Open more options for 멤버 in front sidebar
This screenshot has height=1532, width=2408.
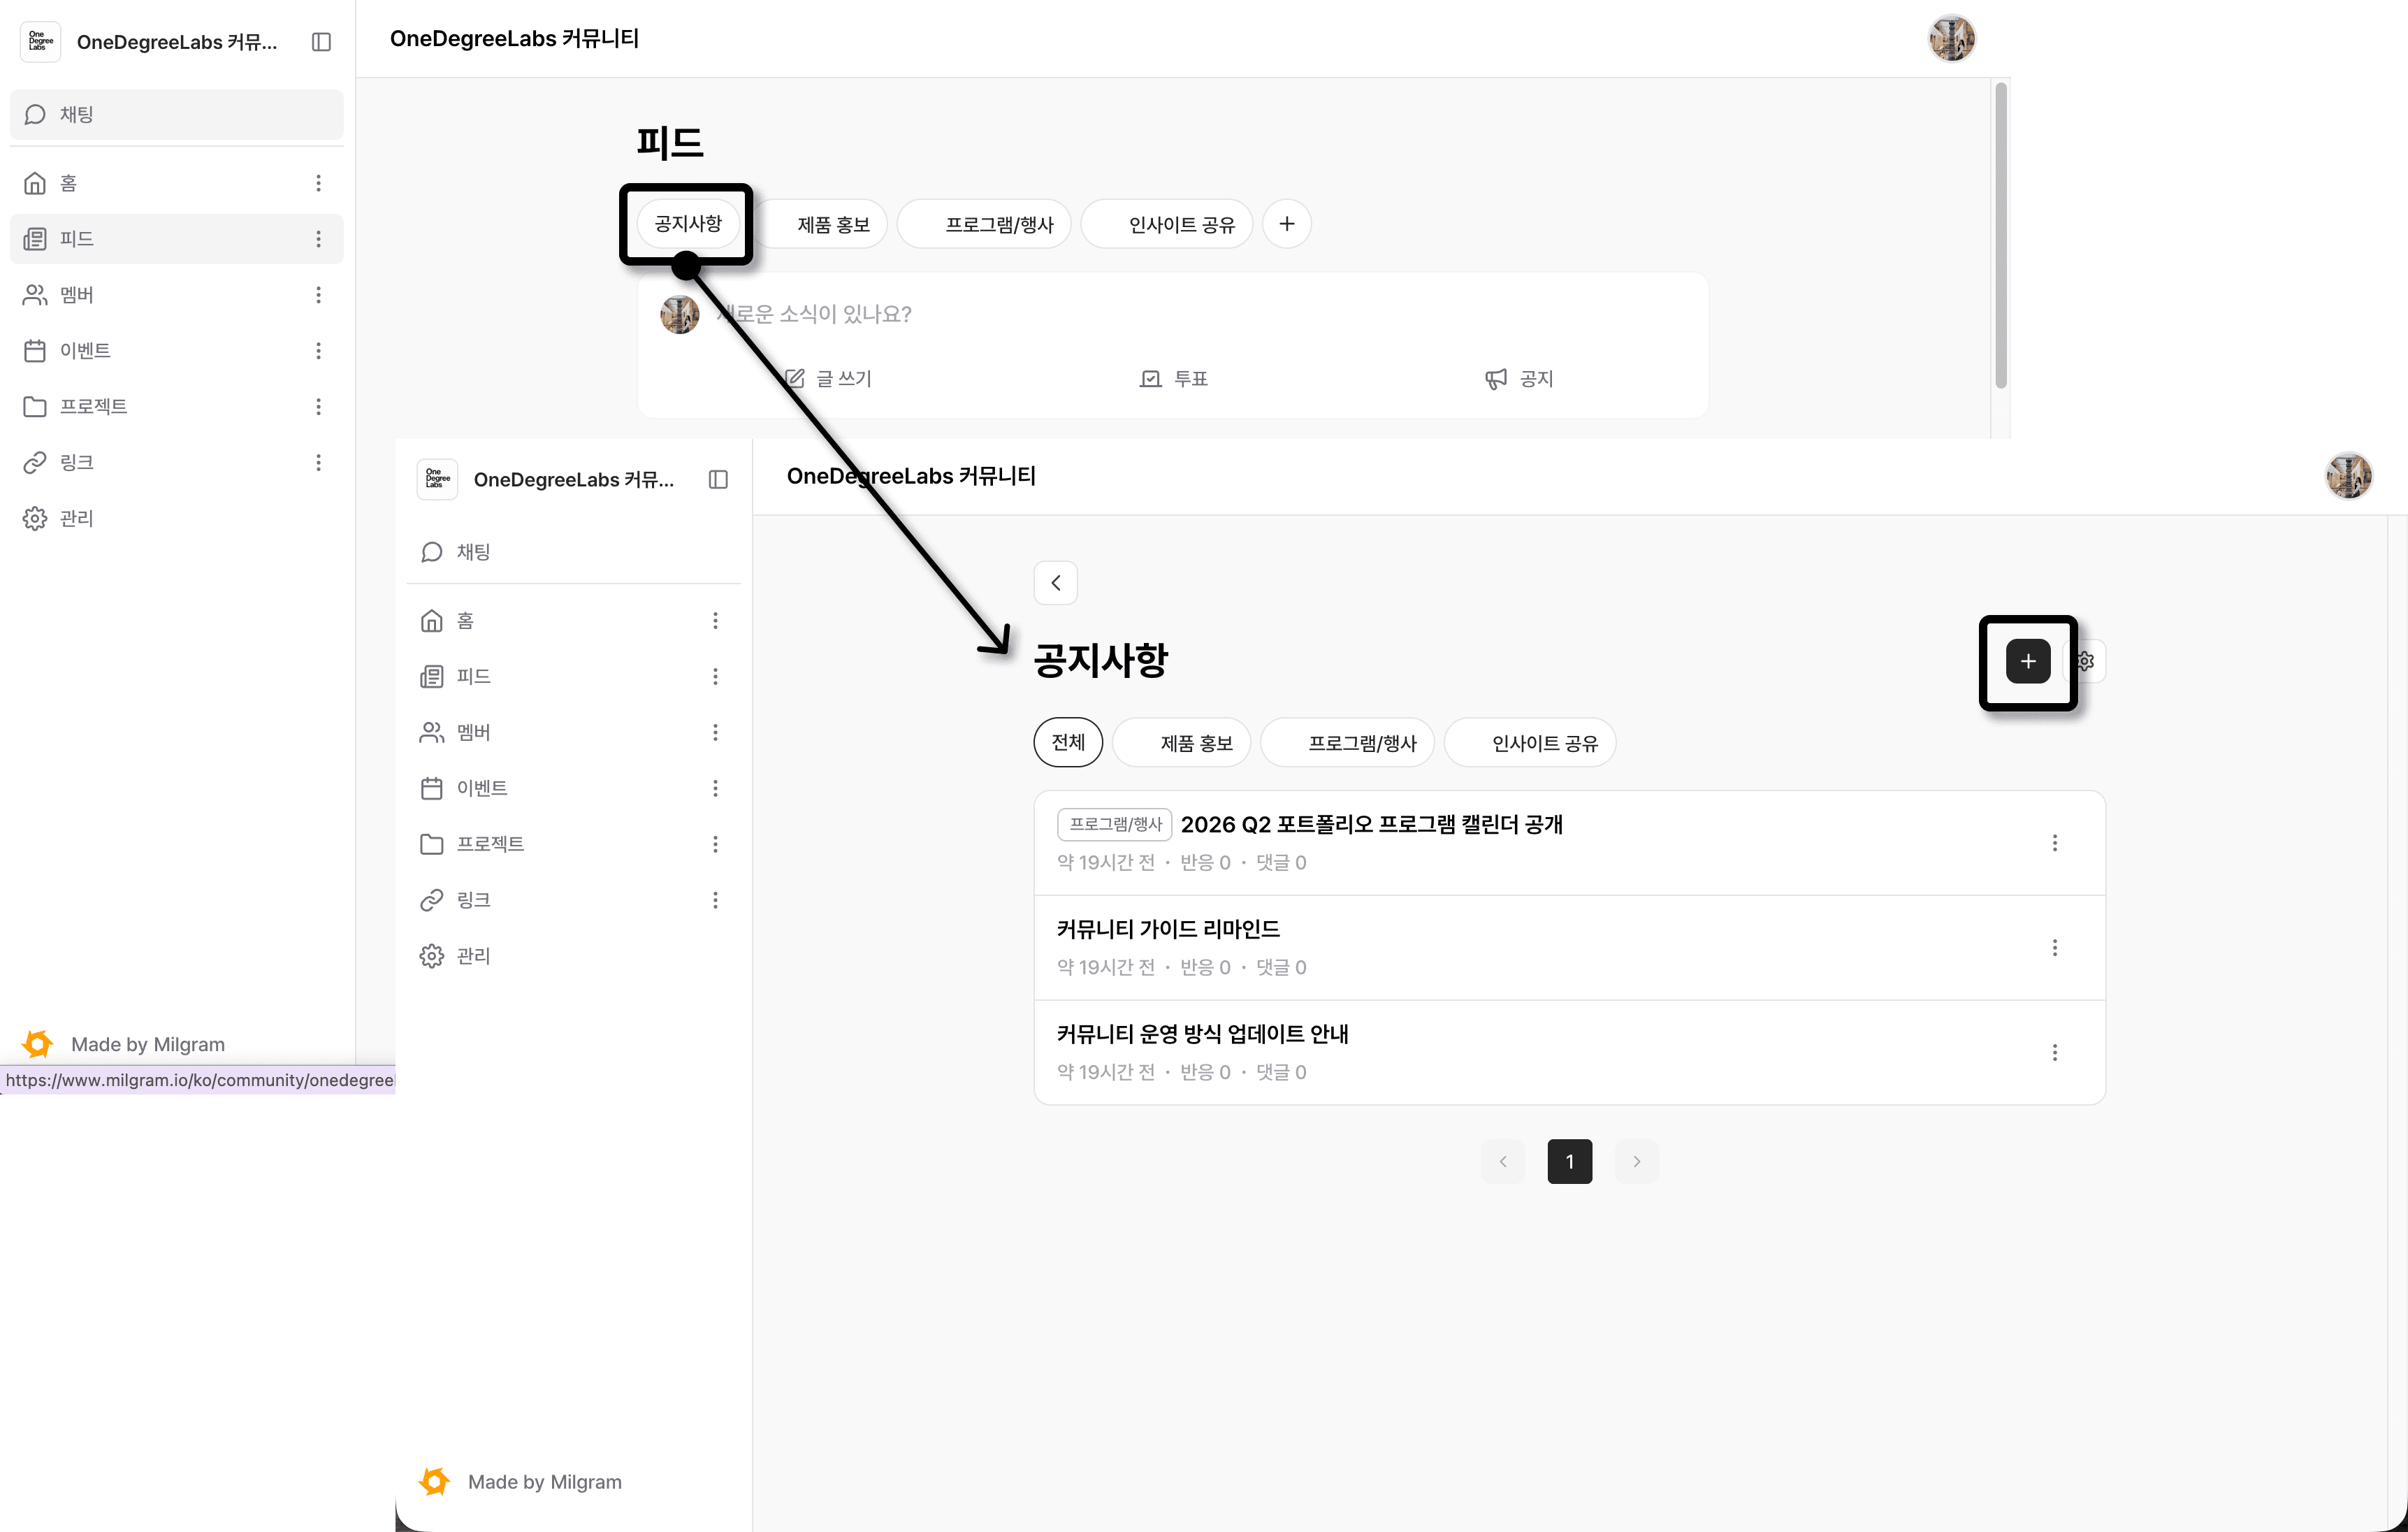pos(716,733)
